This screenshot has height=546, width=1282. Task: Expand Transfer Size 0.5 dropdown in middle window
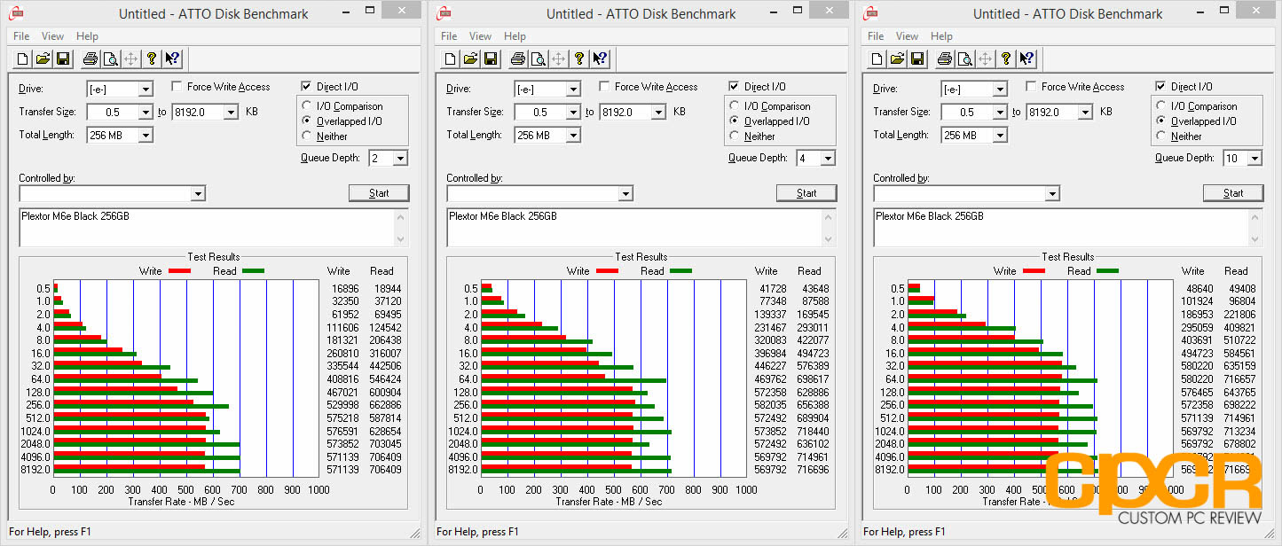(573, 113)
